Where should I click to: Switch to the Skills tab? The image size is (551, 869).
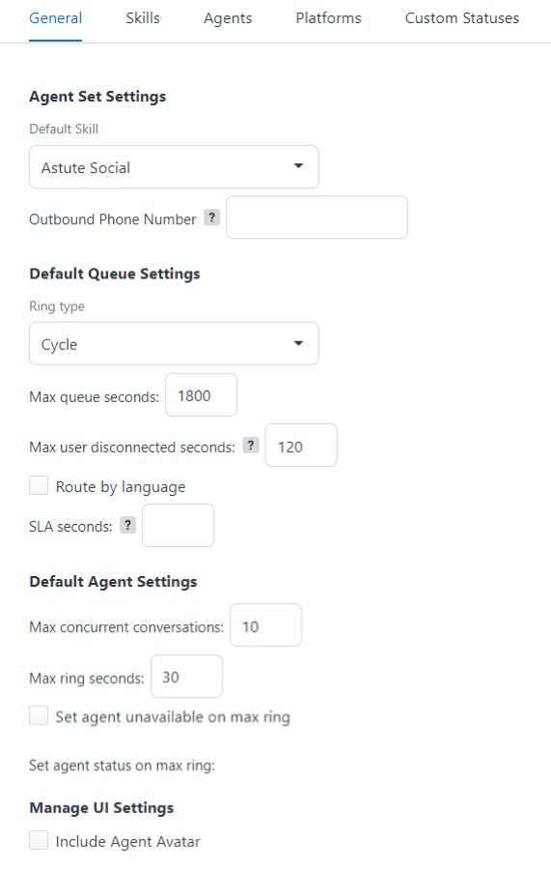point(143,18)
